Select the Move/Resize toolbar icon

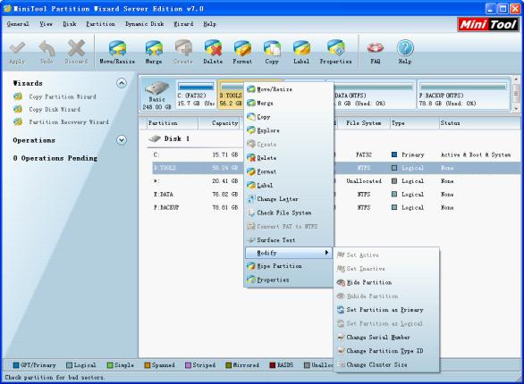coord(117,52)
